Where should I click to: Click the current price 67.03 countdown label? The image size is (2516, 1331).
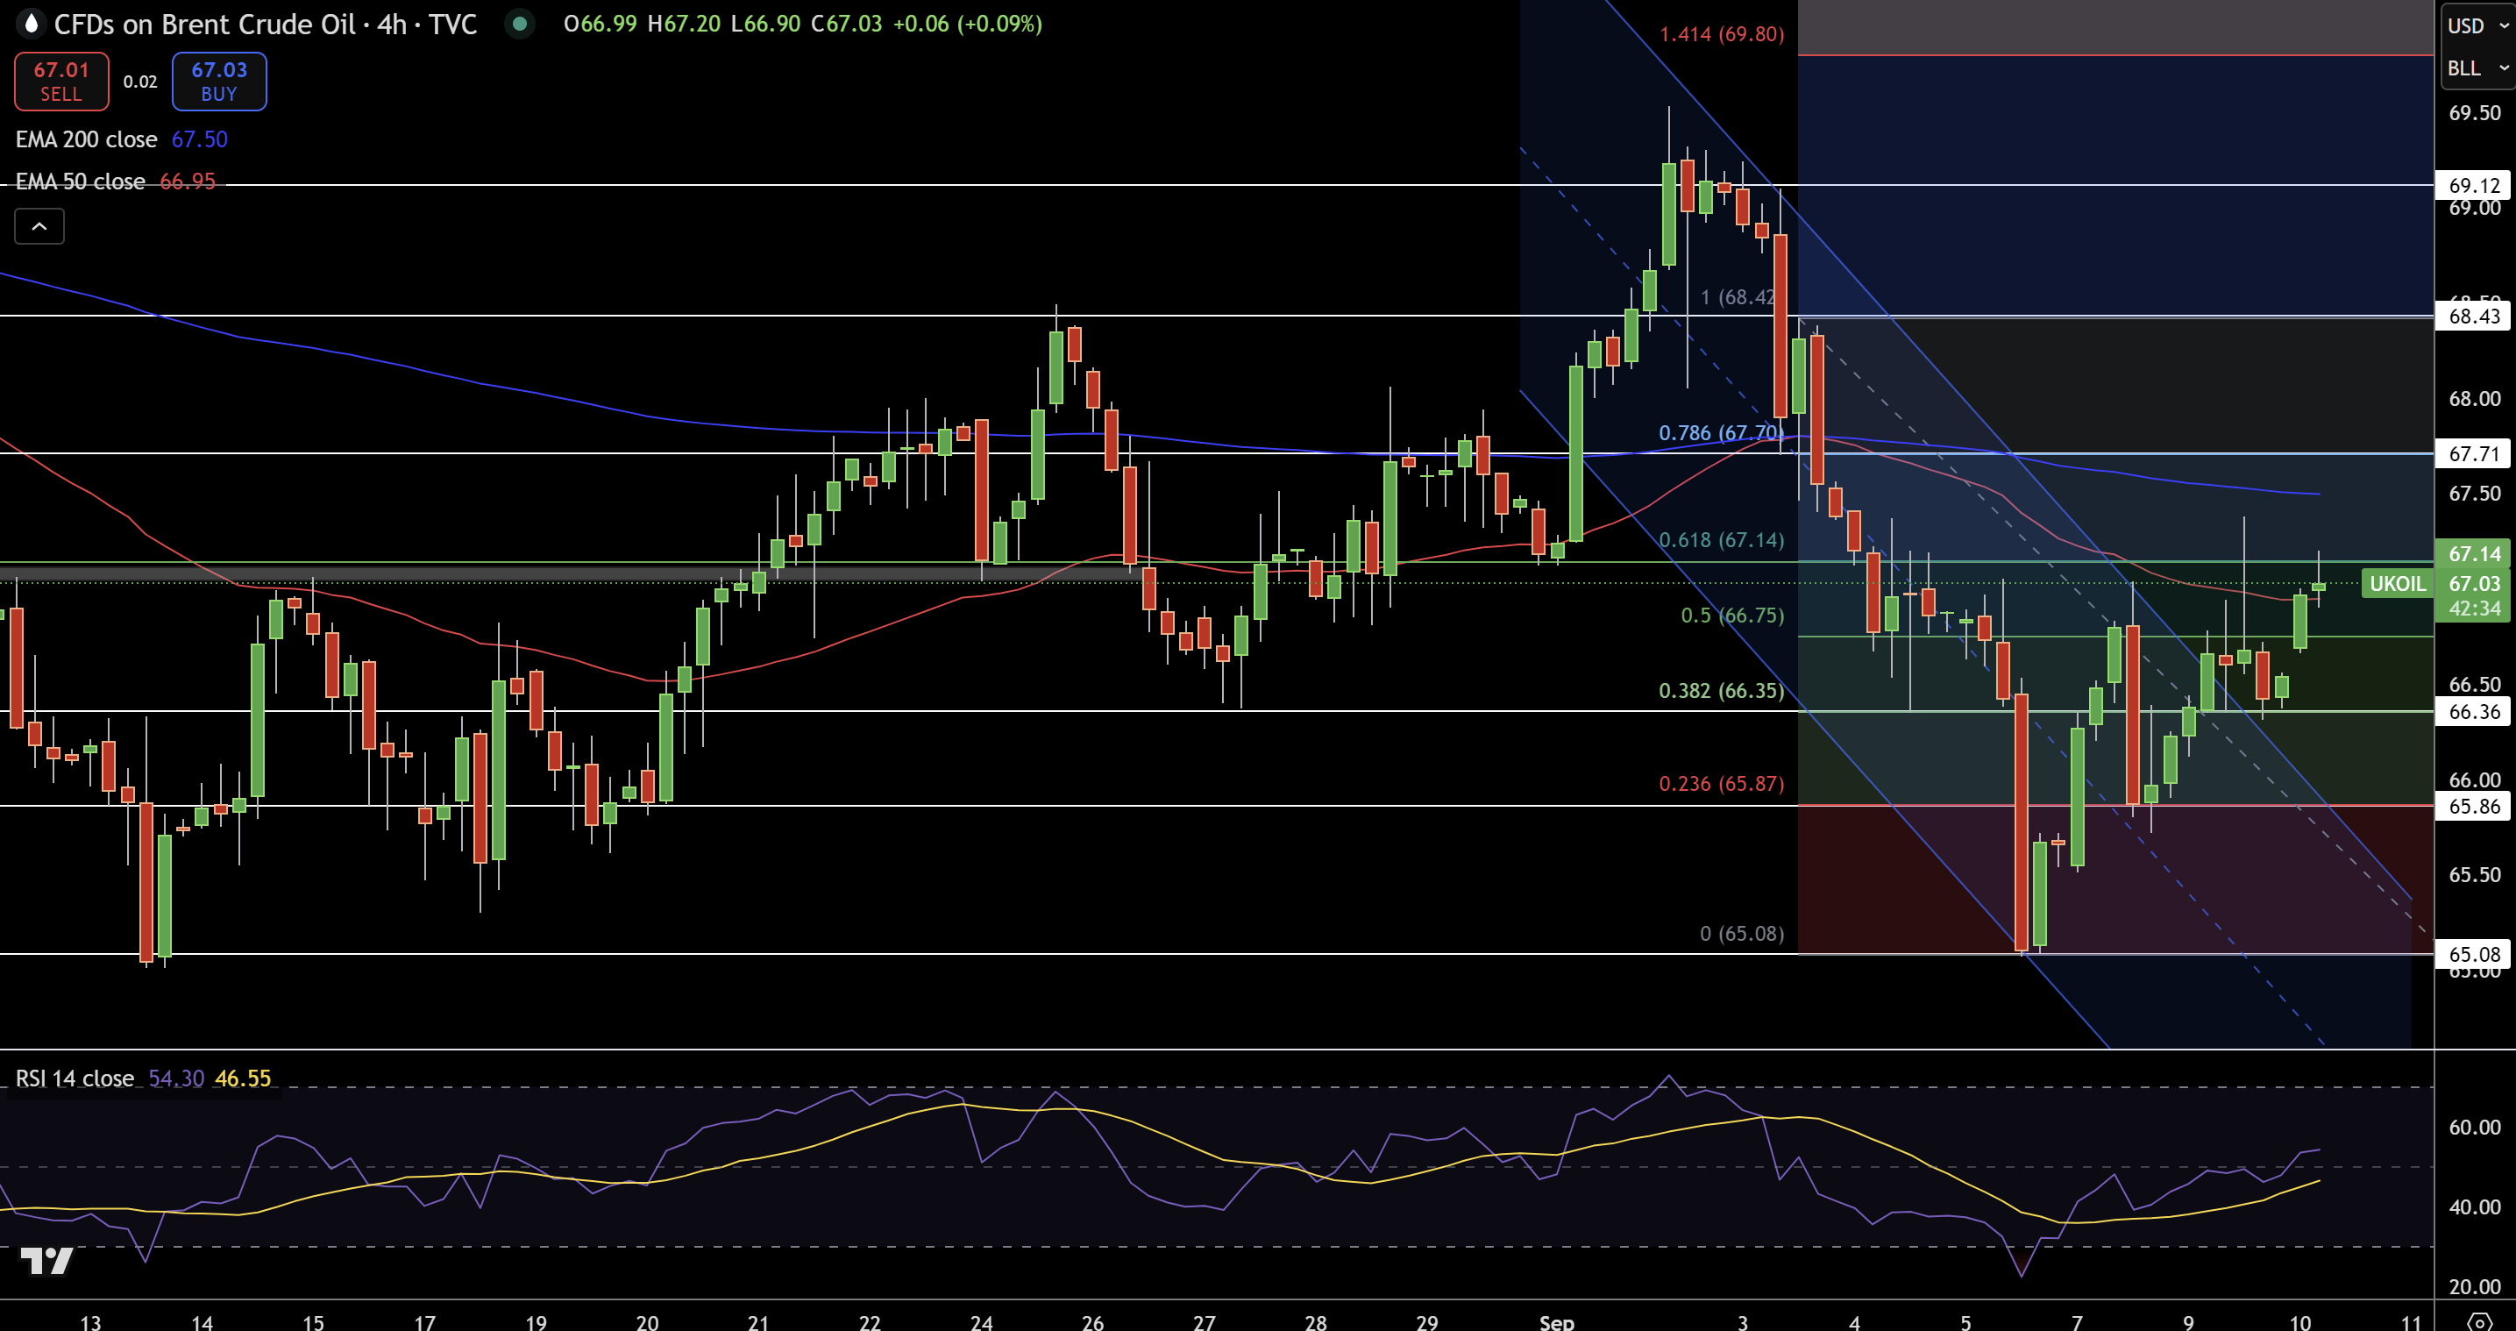(2474, 596)
